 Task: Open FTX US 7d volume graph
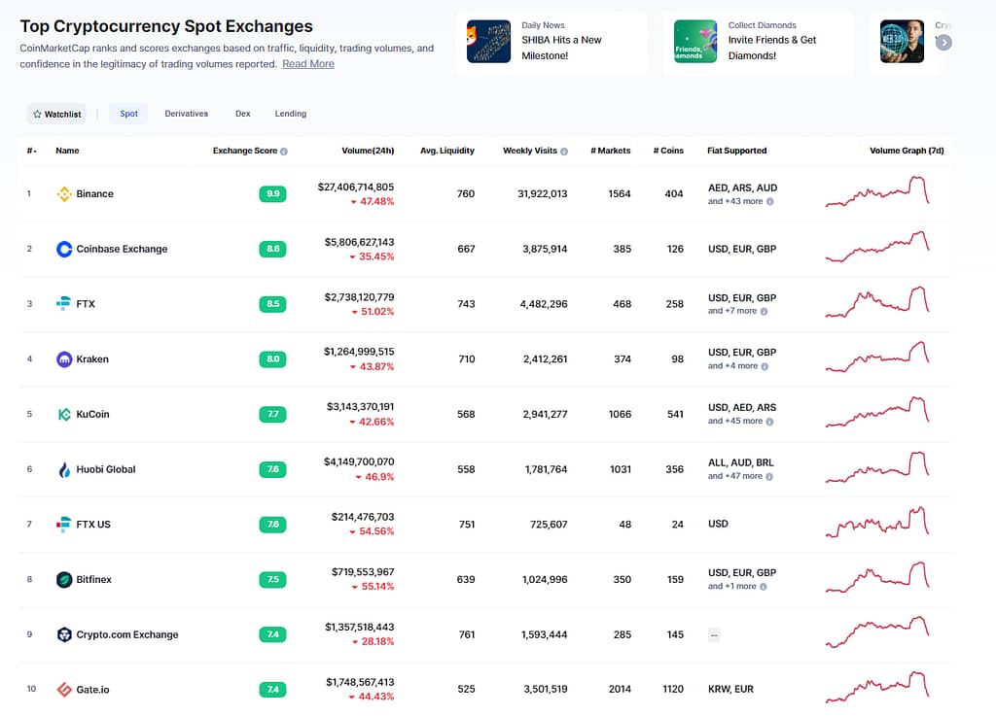(877, 522)
